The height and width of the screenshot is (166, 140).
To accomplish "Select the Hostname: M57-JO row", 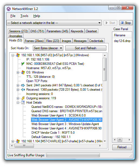I will pos(49,68).
